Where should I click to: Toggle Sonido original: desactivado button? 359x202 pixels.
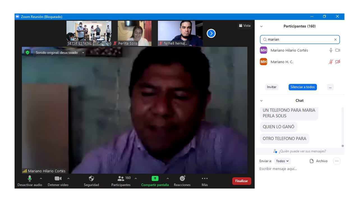(x=57, y=53)
